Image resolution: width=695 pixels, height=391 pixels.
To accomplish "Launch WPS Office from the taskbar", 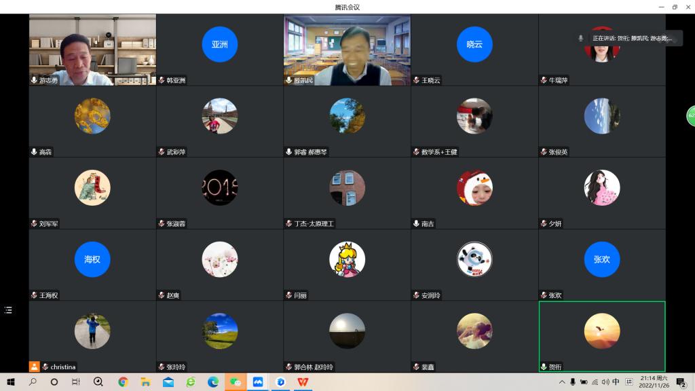I will (303, 382).
